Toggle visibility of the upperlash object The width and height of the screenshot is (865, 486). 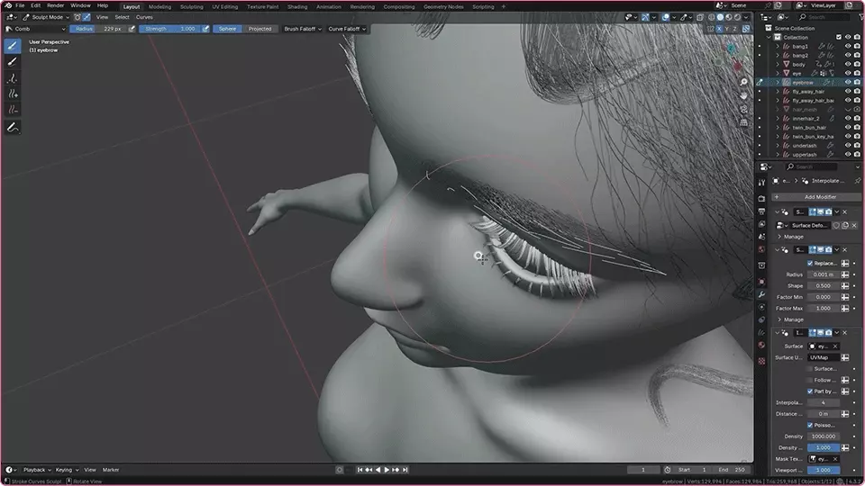coord(848,154)
